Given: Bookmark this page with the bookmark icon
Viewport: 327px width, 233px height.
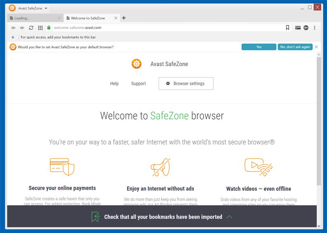Looking at the screenshot, I should pyautogui.click(x=287, y=28).
